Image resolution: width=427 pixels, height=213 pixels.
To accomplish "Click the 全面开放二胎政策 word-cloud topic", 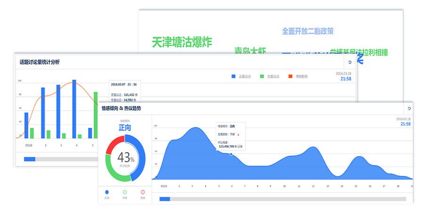I will (308, 31).
